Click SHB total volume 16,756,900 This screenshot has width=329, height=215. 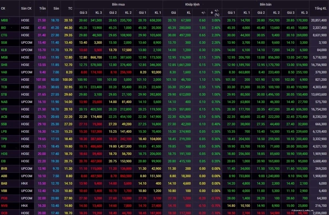(x=319, y=65)
